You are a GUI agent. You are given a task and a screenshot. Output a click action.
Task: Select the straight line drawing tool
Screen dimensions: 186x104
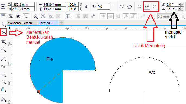3,59
